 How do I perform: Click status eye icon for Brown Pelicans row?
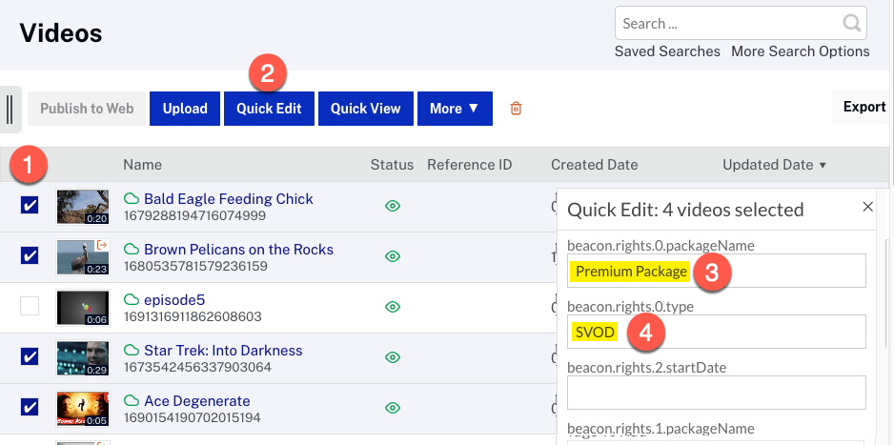pyautogui.click(x=393, y=256)
